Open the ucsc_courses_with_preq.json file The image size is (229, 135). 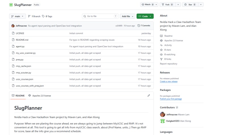(x=30, y=86)
